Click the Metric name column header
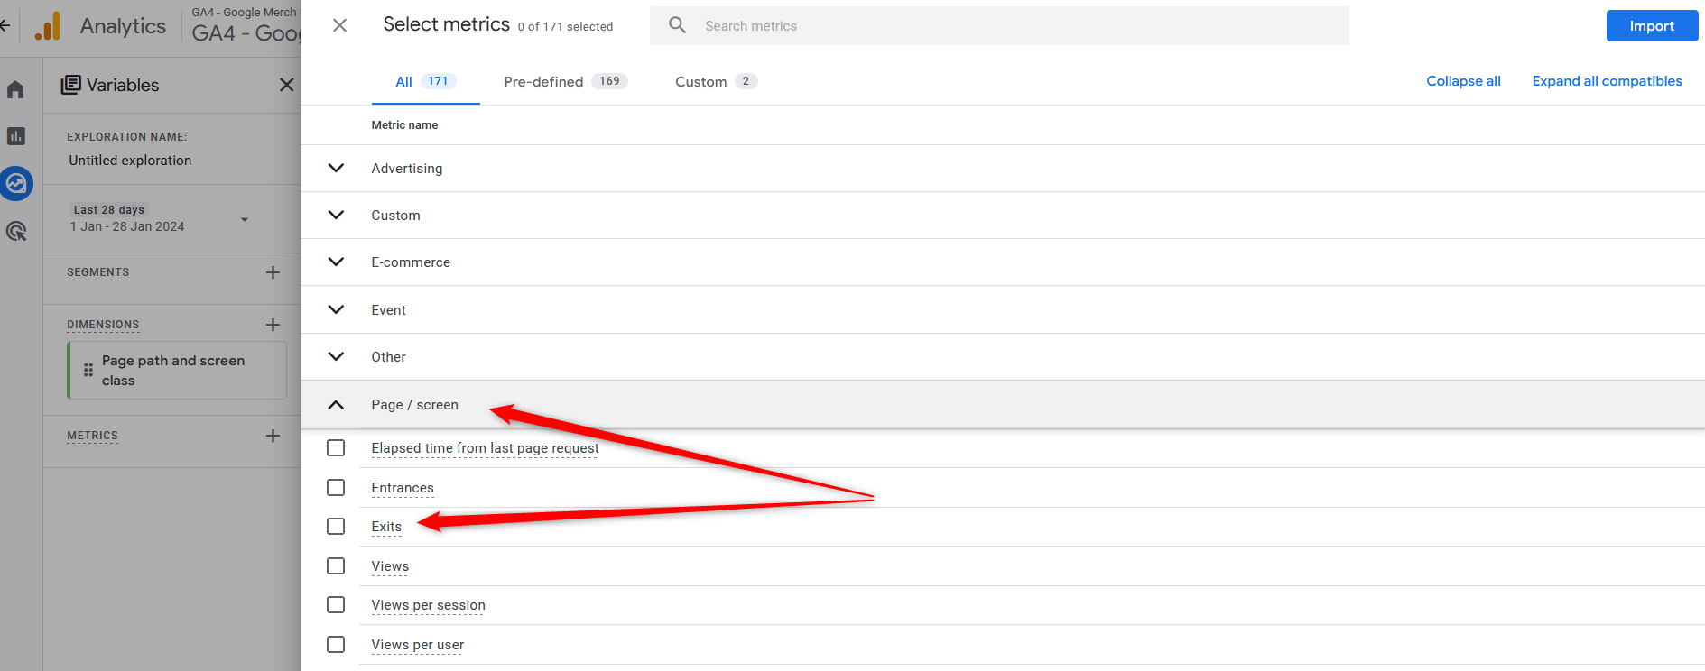Image resolution: width=1705 pixels, height=671 pixels. pyautogui.click(x=404, y=125)
